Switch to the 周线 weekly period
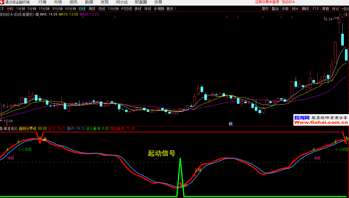 tap(92, 9)
